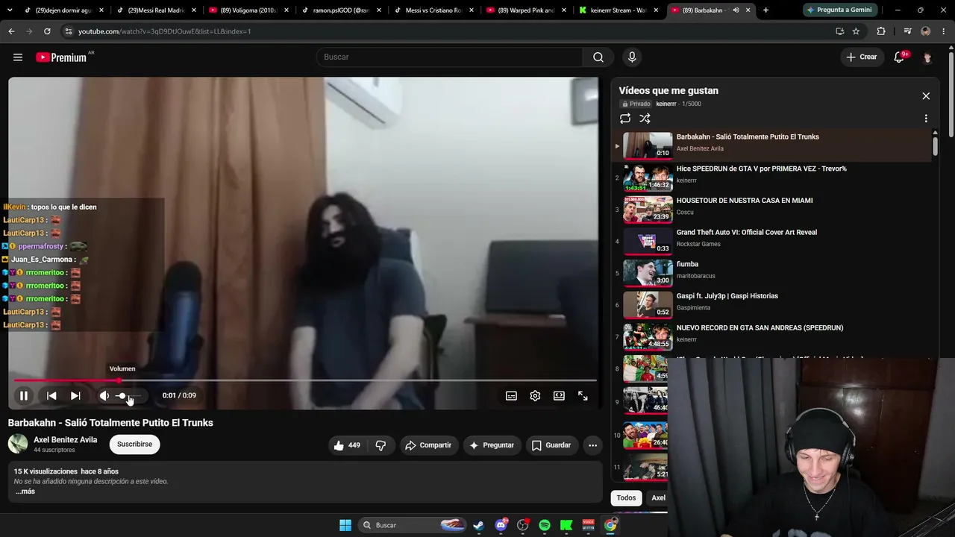
Task: Open the browser extensions puzzle icon
Action: [x=881, y=31]
